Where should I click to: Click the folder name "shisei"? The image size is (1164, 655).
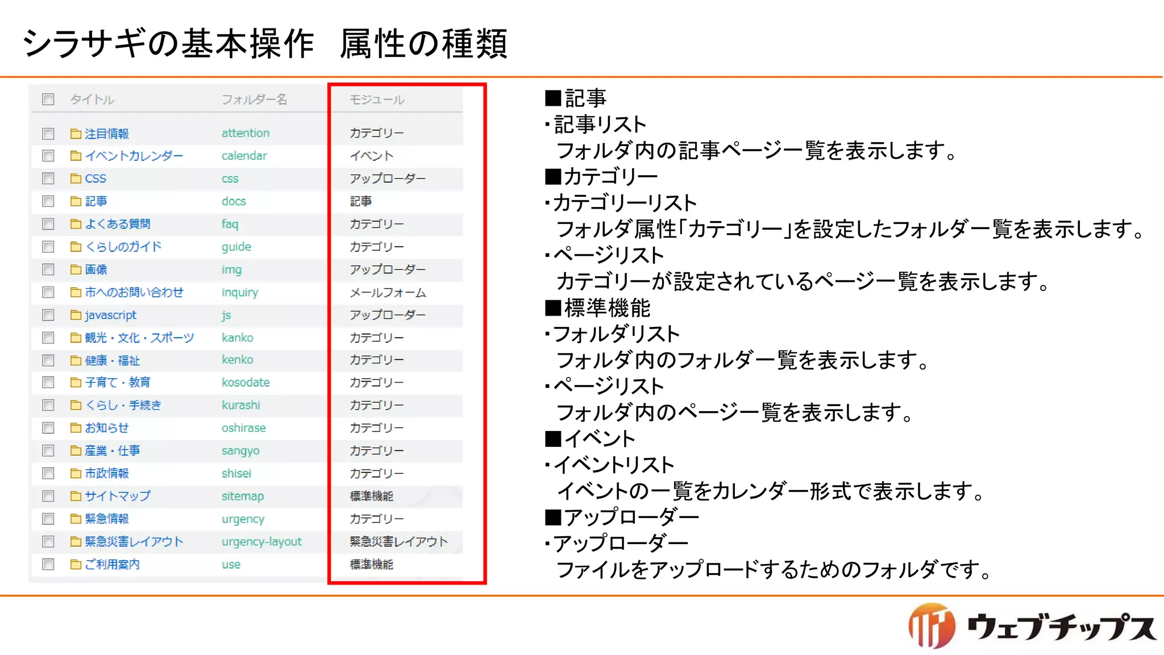point(236,474)
